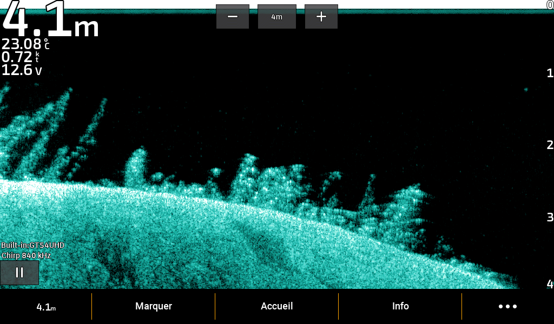Tap the 12.6 V voltage reading
554x324 pixels.
coord(22,70)
